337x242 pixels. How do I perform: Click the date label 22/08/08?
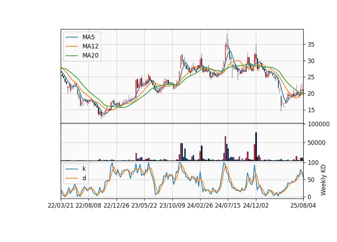(88, 206)
